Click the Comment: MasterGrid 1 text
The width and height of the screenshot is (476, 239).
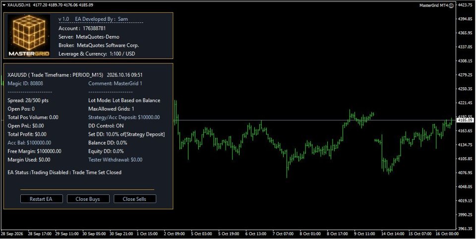115,83
